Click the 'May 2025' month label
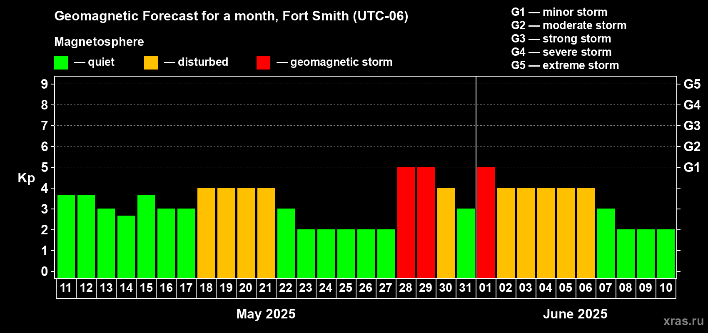 266,314
